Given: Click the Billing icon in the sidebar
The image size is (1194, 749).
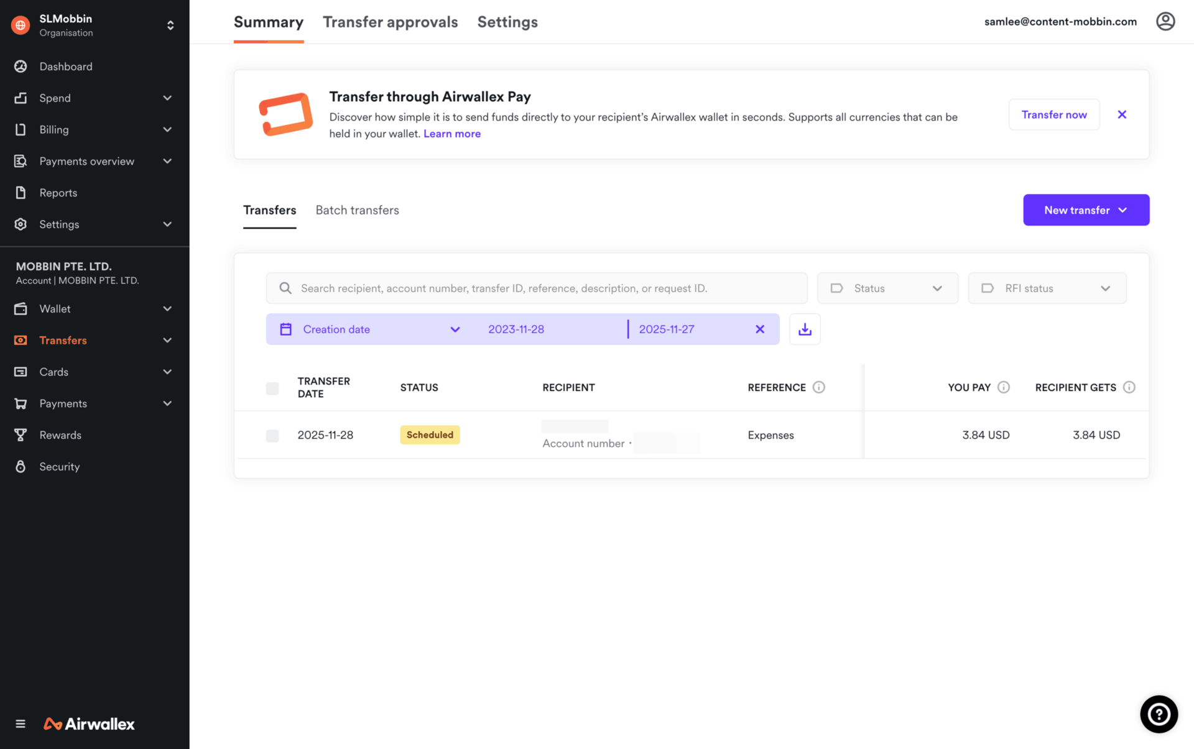Looking at the screenshot, I should pos(21,129).
